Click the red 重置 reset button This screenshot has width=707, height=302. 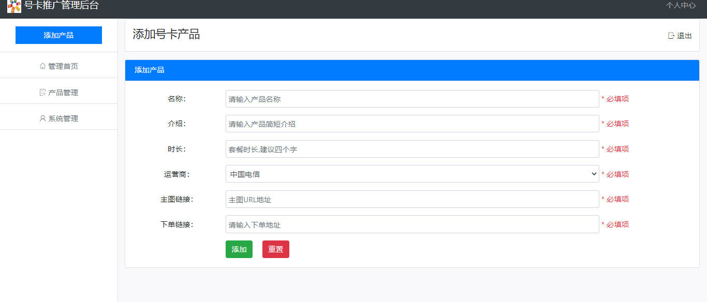click(276, 249)
